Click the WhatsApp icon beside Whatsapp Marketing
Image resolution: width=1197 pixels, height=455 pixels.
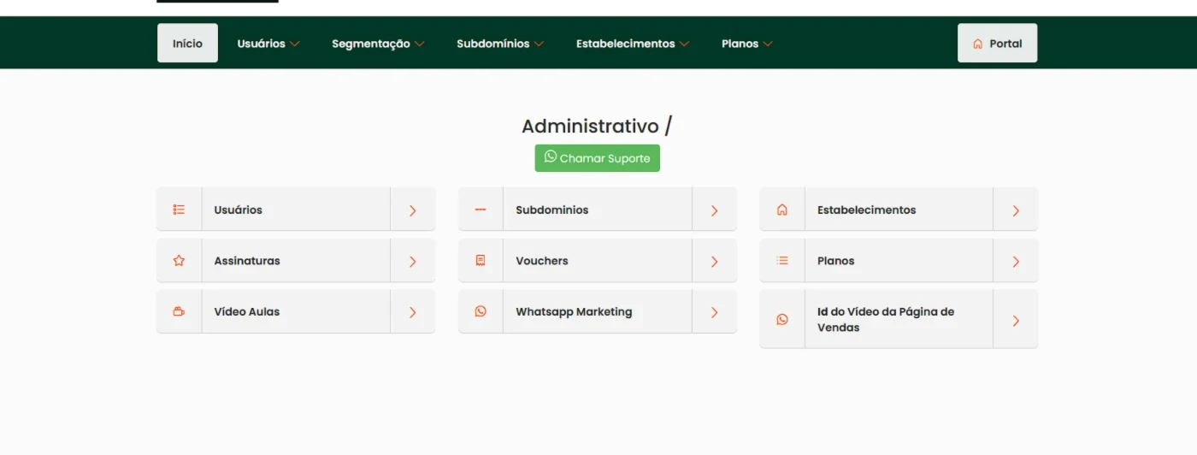click(x=481, y=312)
